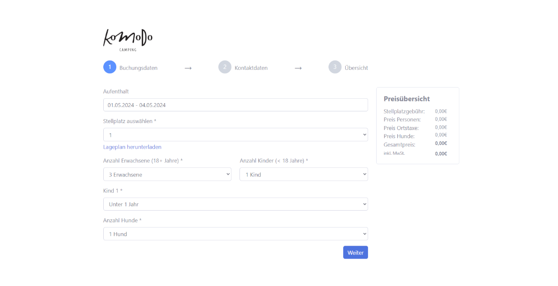Click the step 3 circle icon
This screenshot has width=558, height=286.
pyautogui.click(x=335, y=67)
